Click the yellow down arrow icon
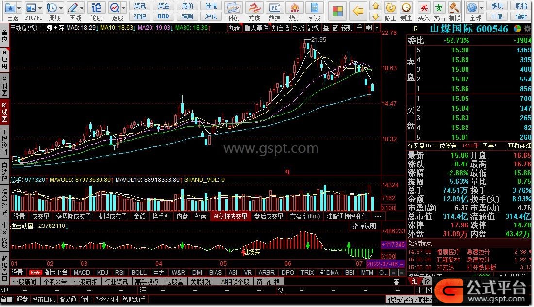Image resolution: width=534 pixels, height=307 pixels. click(376, 16)
